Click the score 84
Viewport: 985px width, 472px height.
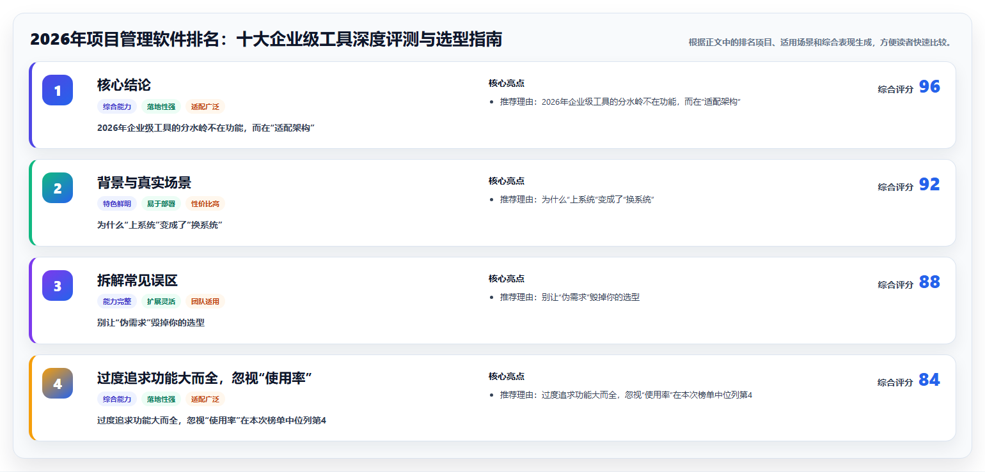tap(929, 380)
